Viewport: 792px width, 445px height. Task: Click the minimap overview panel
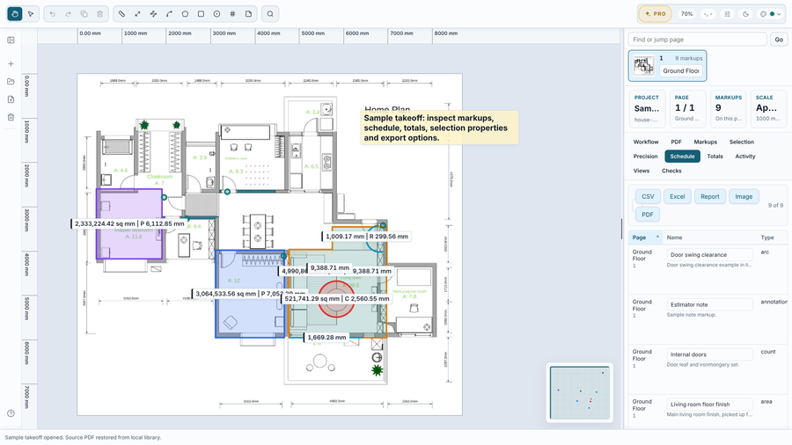coord(580,392)
